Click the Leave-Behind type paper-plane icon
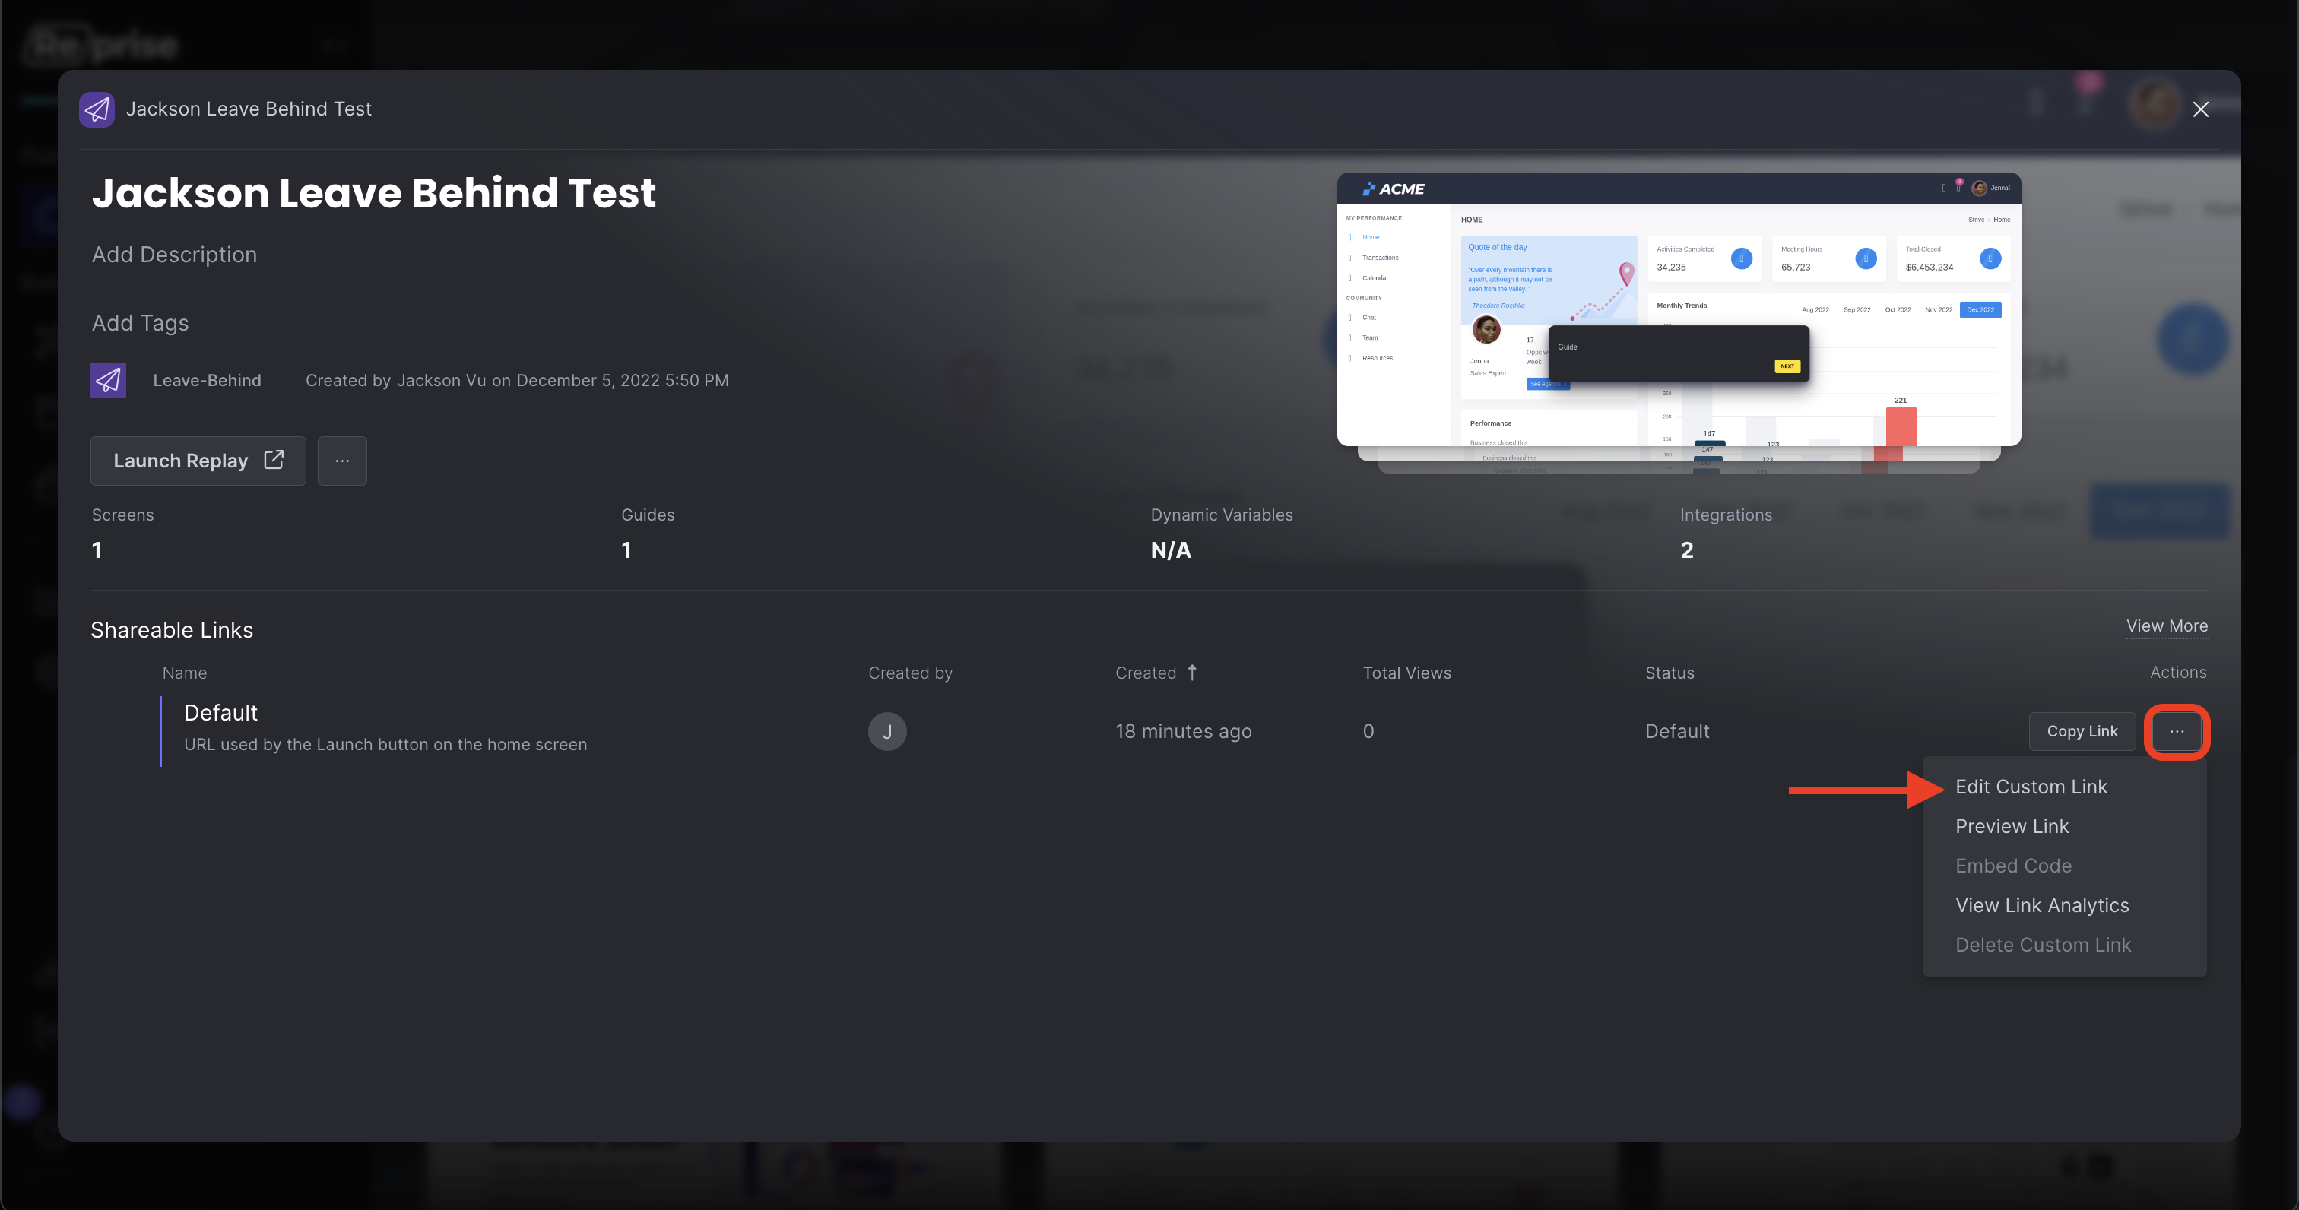 coord(108,380)
